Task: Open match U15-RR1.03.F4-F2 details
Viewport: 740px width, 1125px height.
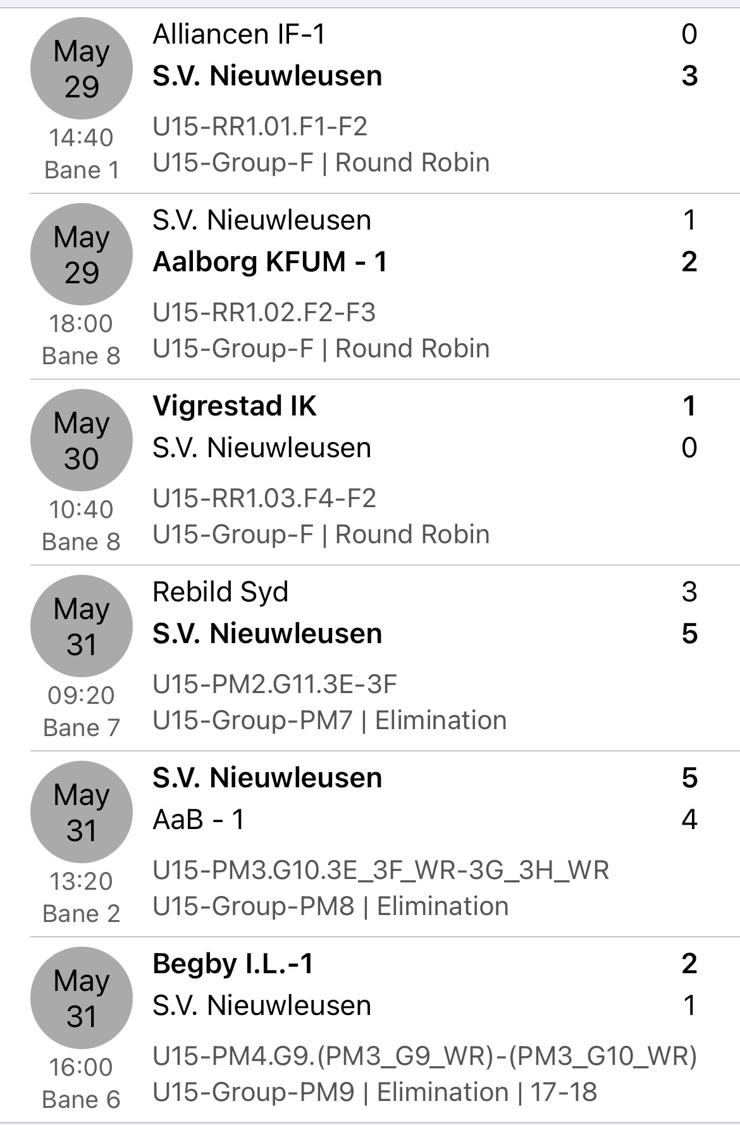Action: 264,498
